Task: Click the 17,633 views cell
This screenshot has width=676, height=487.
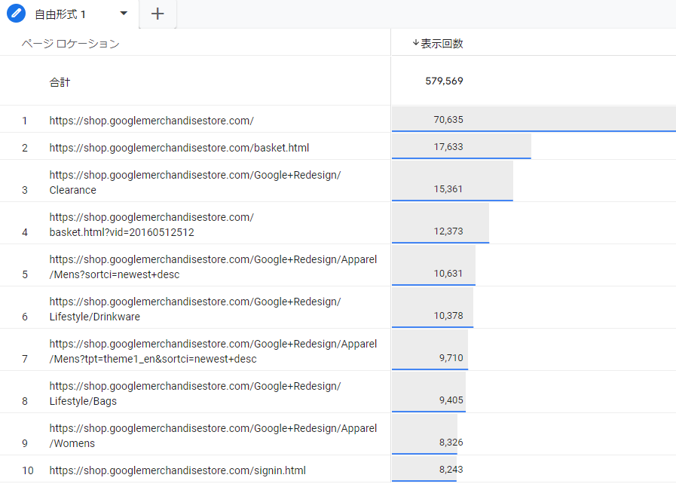Action: pyautogui.click(x=448, y=147)
